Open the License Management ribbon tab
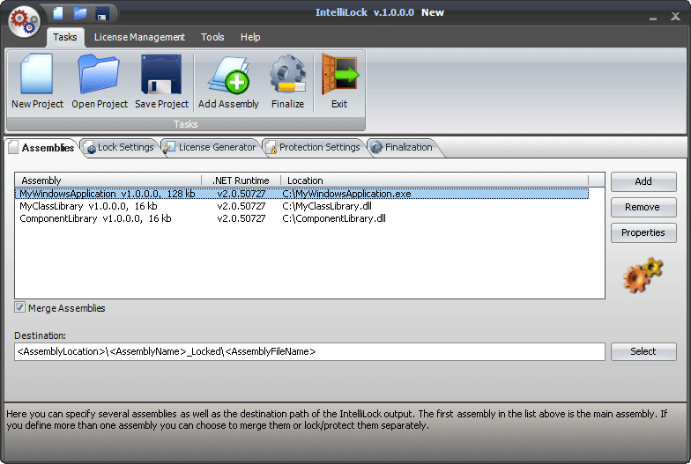 pos(139,37)
